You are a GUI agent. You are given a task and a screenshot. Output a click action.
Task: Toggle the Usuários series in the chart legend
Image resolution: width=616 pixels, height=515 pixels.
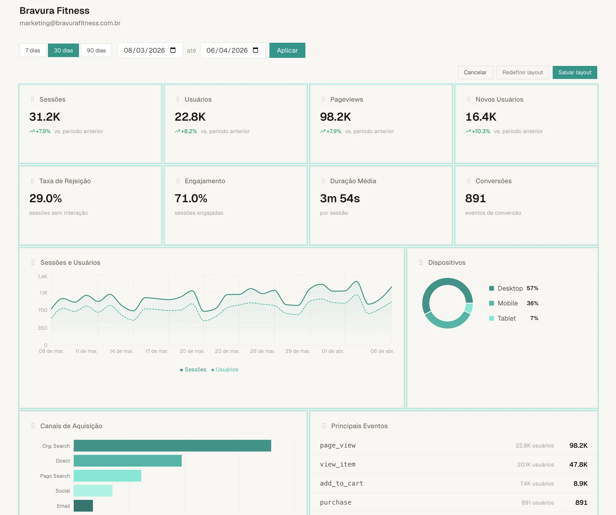click(224, 369)
